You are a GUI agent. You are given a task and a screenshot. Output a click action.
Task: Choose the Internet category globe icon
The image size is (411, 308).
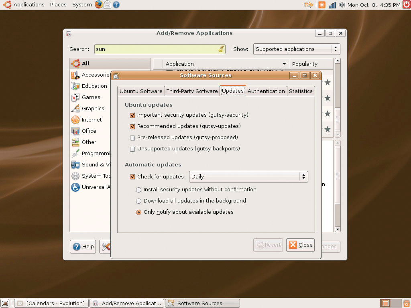click(x=75, y=120)
